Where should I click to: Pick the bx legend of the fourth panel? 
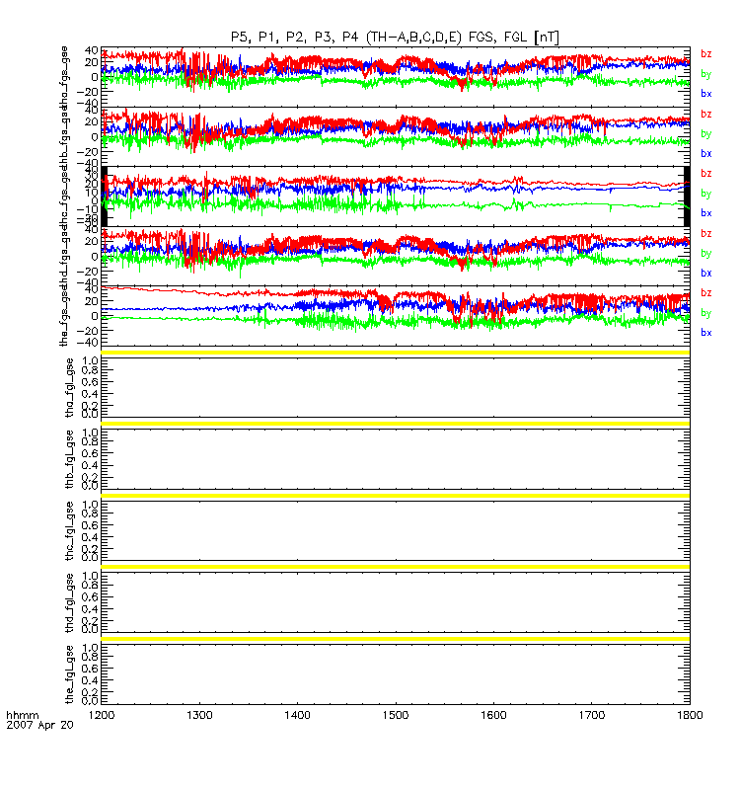click(x=706, y=274)
